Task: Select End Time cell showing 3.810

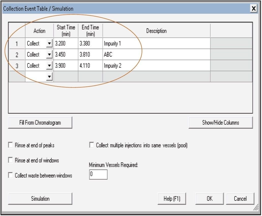Action: click(x=90, y=55)
